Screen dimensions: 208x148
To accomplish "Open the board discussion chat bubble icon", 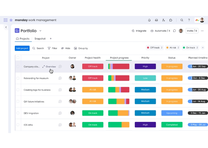I will tap(174, 31).
